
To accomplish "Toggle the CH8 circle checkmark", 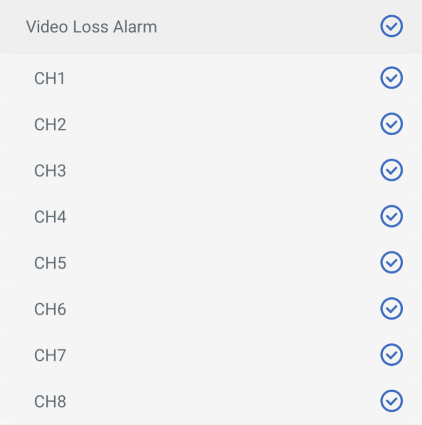I will tap(391, 401).
